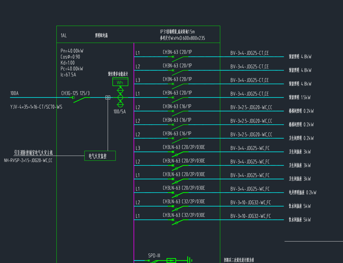Select the L3 label beside CH3LN-63 C20/2P/030E
This screenshot has height=263, width=343.
click(x=138, y=148)
